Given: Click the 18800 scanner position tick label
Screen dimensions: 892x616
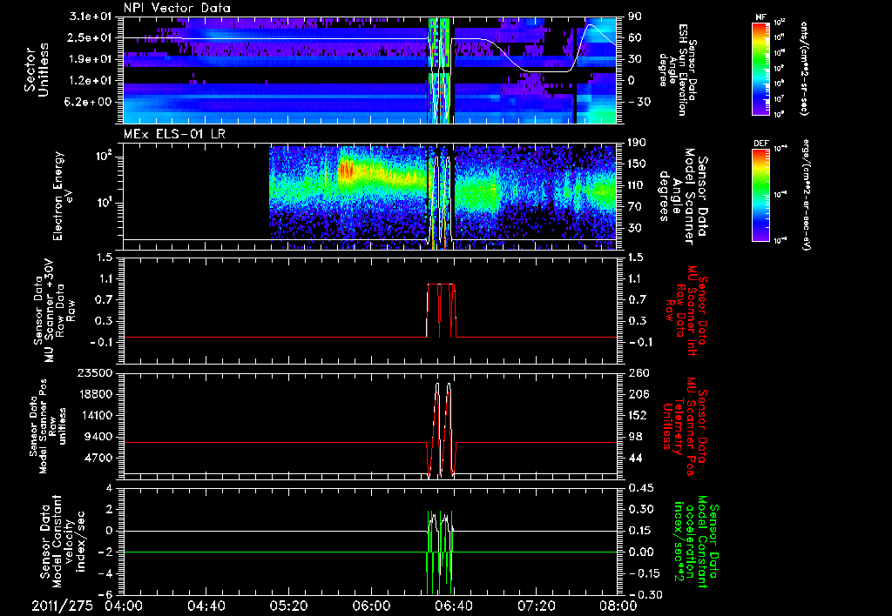Looking at the screenshot, I should point(94,394).
